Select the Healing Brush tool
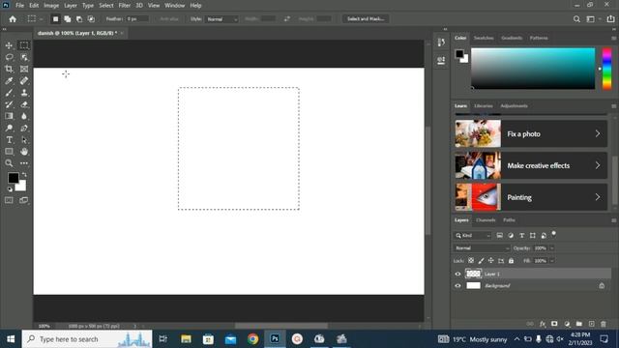 tap(24, 81)
